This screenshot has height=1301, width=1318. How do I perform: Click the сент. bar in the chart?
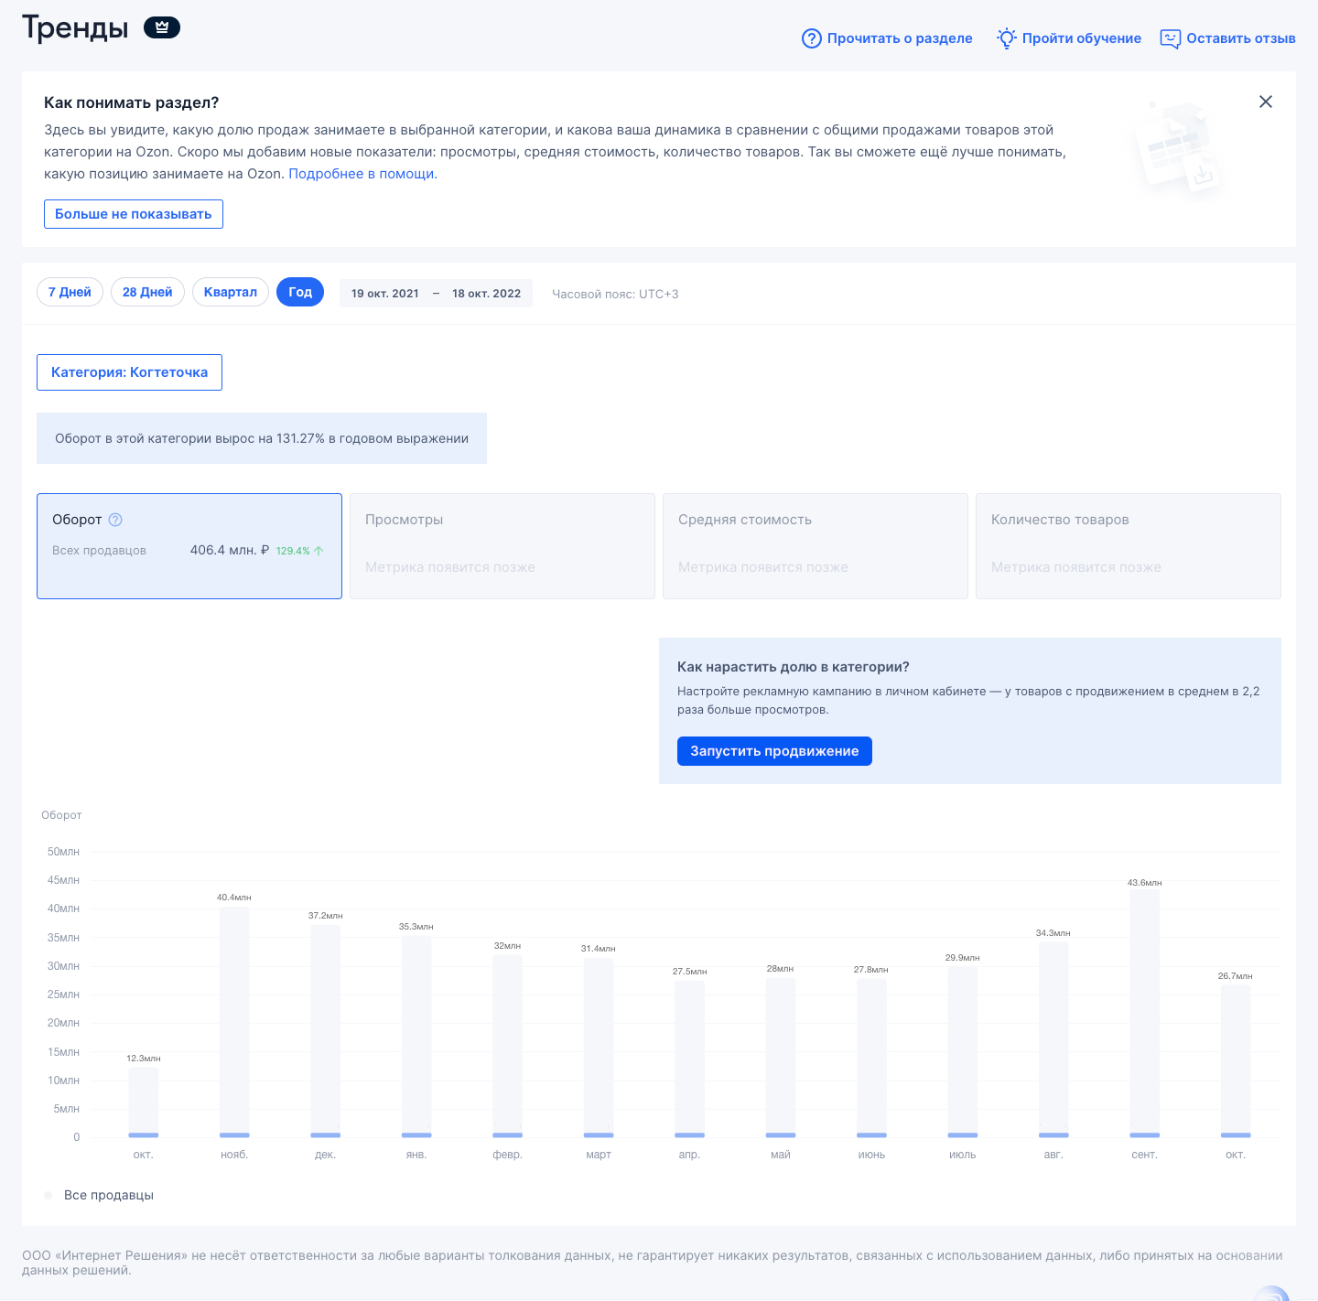pos(1144,1012)
